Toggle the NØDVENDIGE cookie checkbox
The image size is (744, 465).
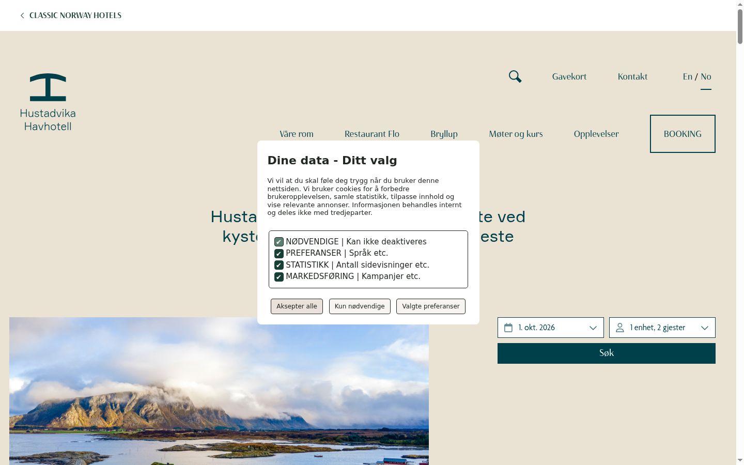(x=279, y=242)
